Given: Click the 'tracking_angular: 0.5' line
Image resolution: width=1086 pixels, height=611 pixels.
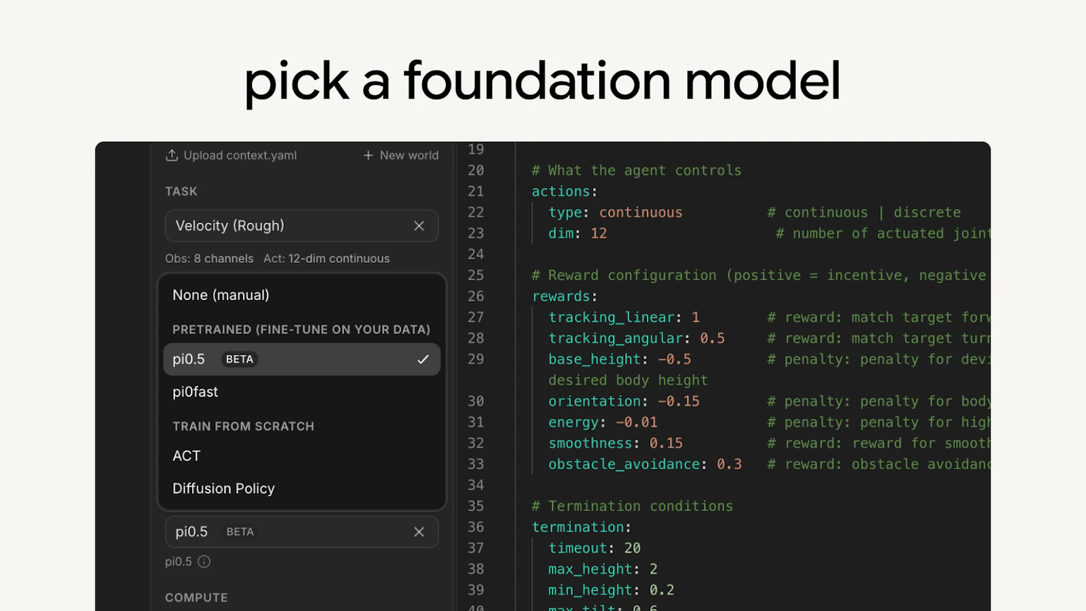Looking at the screenshot, I should pos(637,338).
